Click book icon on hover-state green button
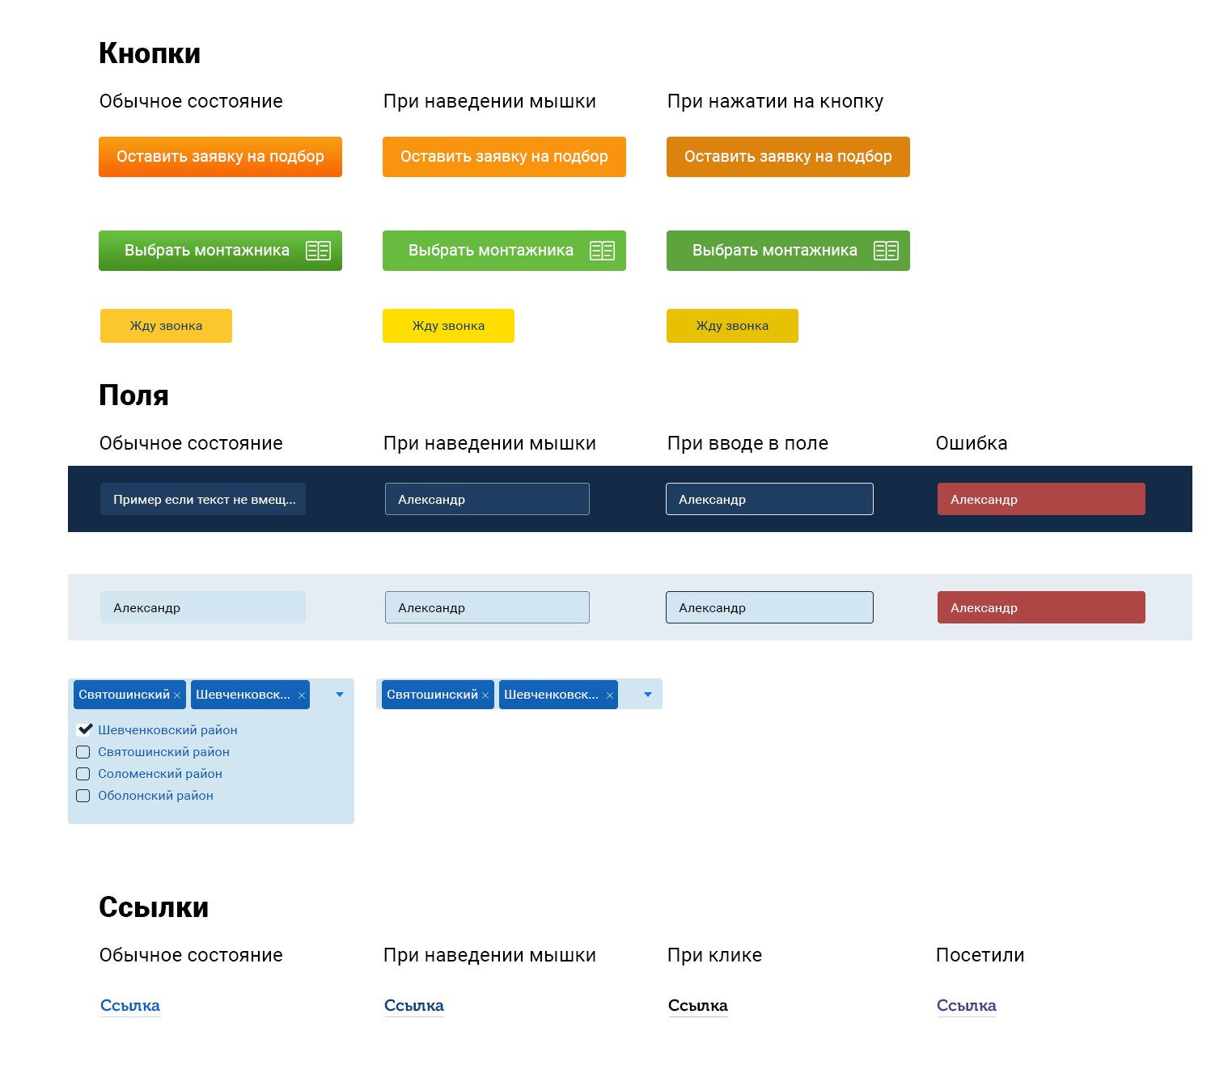The image size is (1211, 1065). coord(602,251)
